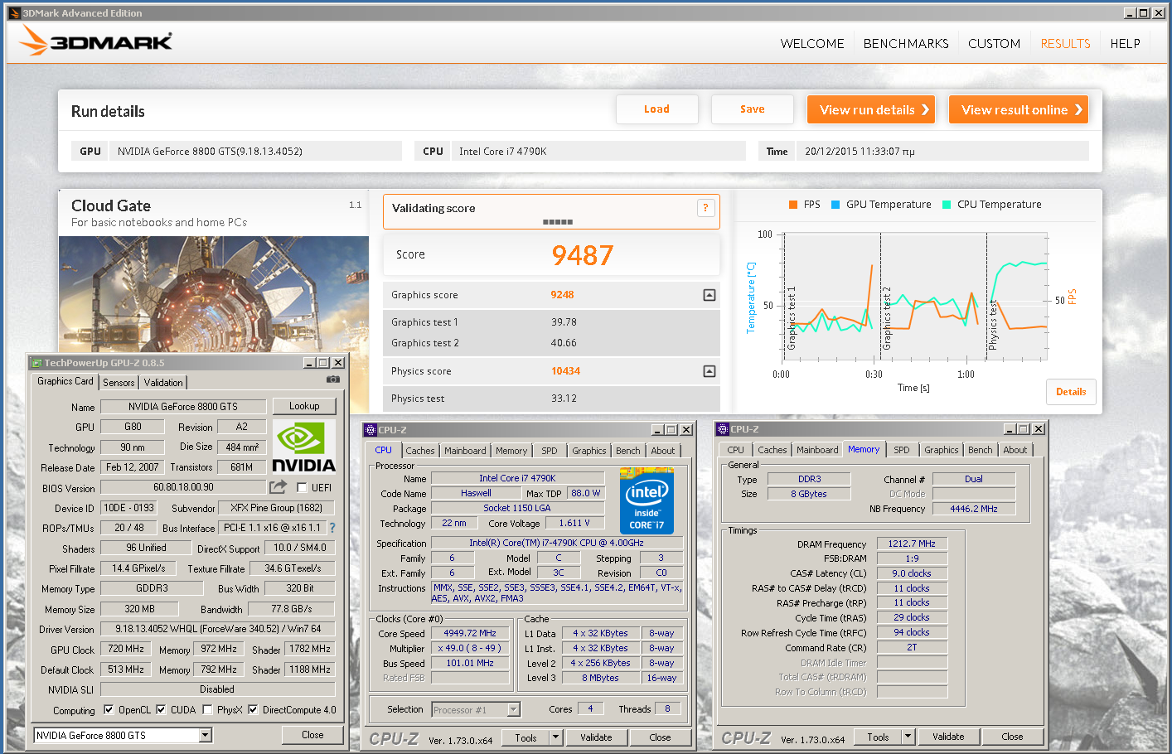Toggle the OpenCL checkbox

(109, 710)
